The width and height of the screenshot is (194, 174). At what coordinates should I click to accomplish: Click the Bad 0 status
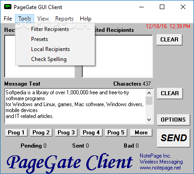coord(131,146)
